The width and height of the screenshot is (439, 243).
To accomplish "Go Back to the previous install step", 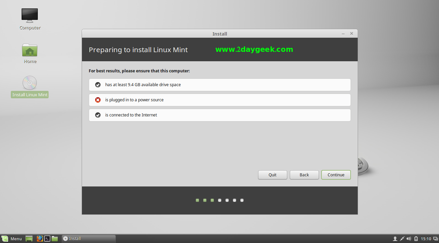I will [x=304, y=175].
